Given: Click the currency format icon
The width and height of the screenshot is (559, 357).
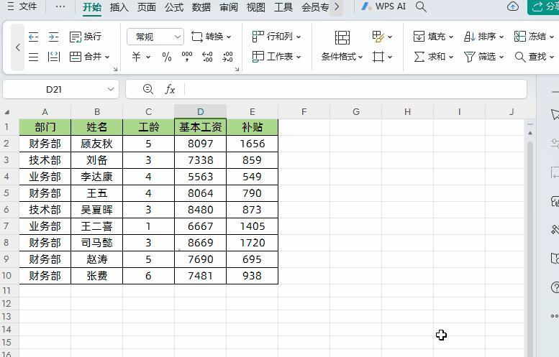Looking at the screenshot, I should 137,57.
